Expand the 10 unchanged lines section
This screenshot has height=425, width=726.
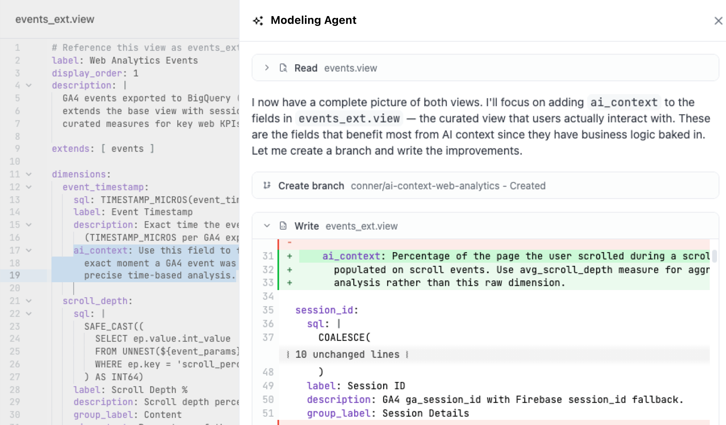[347, 354]
